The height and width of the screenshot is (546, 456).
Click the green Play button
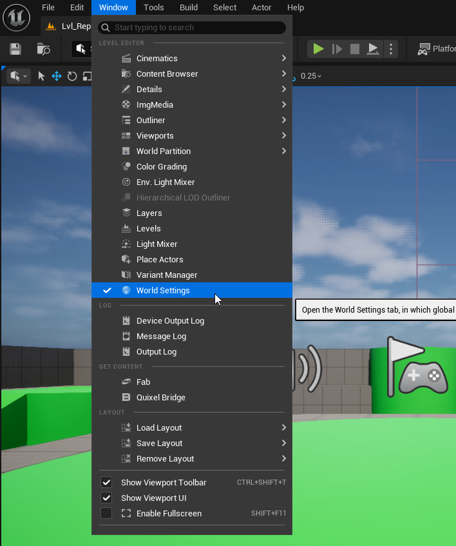click(x=318, y=49)
